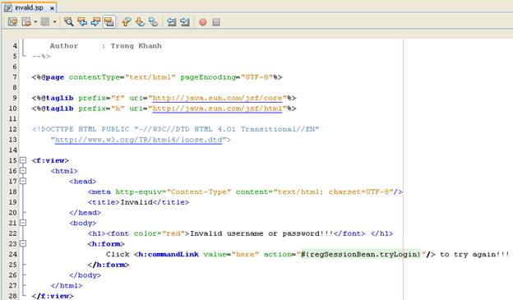Start Macro Recording red circle
The image size is (513, 300).
pos(203,22)
